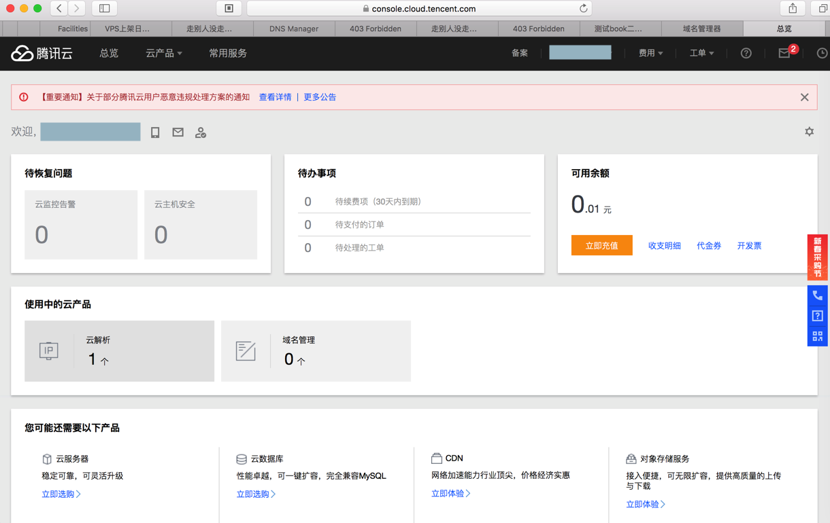The image size is (830, 523).
Task: Click the 云数据库 database icon
Action: (242, 459)
